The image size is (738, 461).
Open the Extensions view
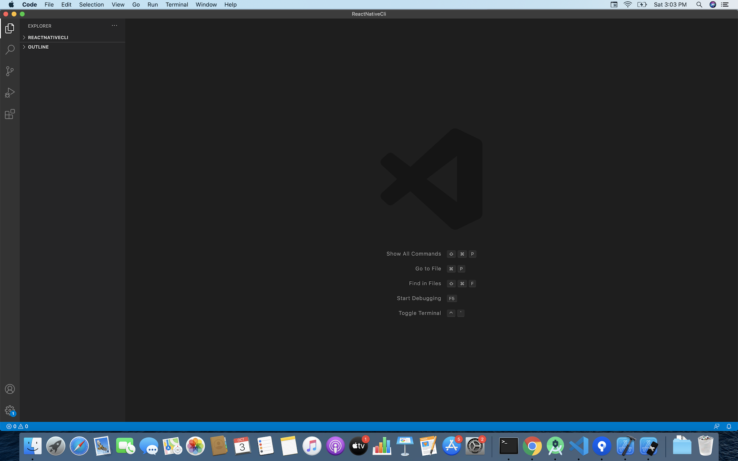click(10, 115)
